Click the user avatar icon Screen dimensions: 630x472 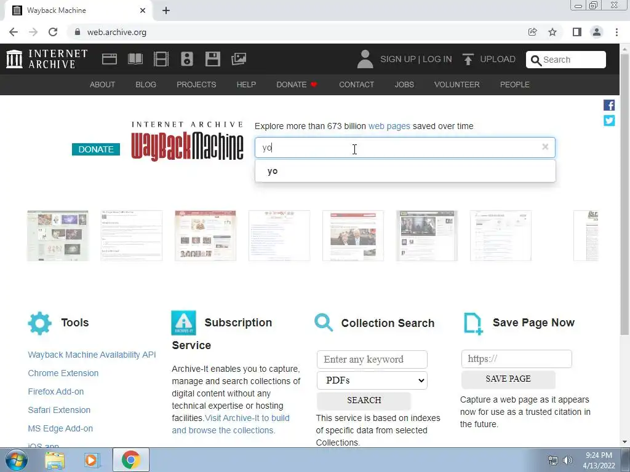pos(365,59)
